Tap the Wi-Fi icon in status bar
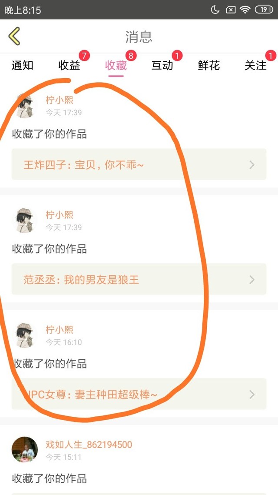Screen dimensions: 278x495 [245, 10]
